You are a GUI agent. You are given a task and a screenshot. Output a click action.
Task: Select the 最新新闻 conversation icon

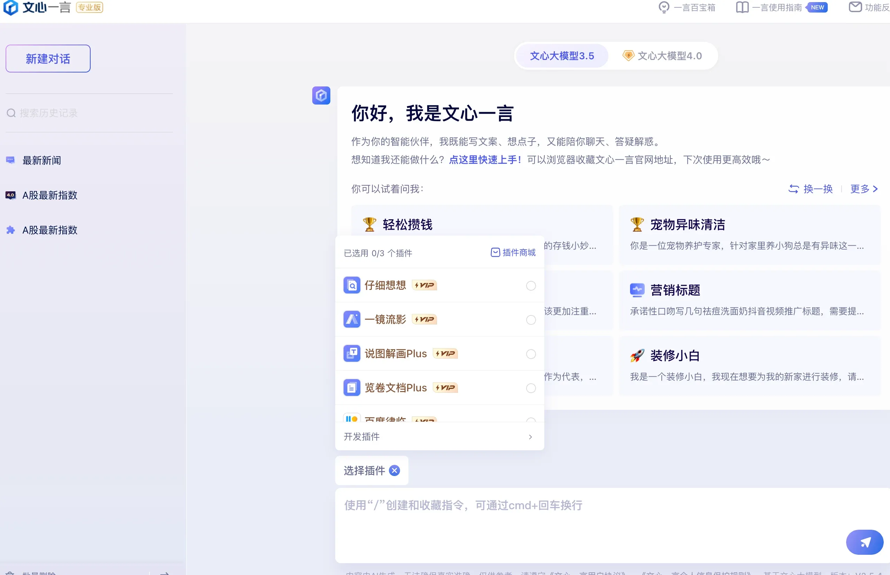coord(10,160)
